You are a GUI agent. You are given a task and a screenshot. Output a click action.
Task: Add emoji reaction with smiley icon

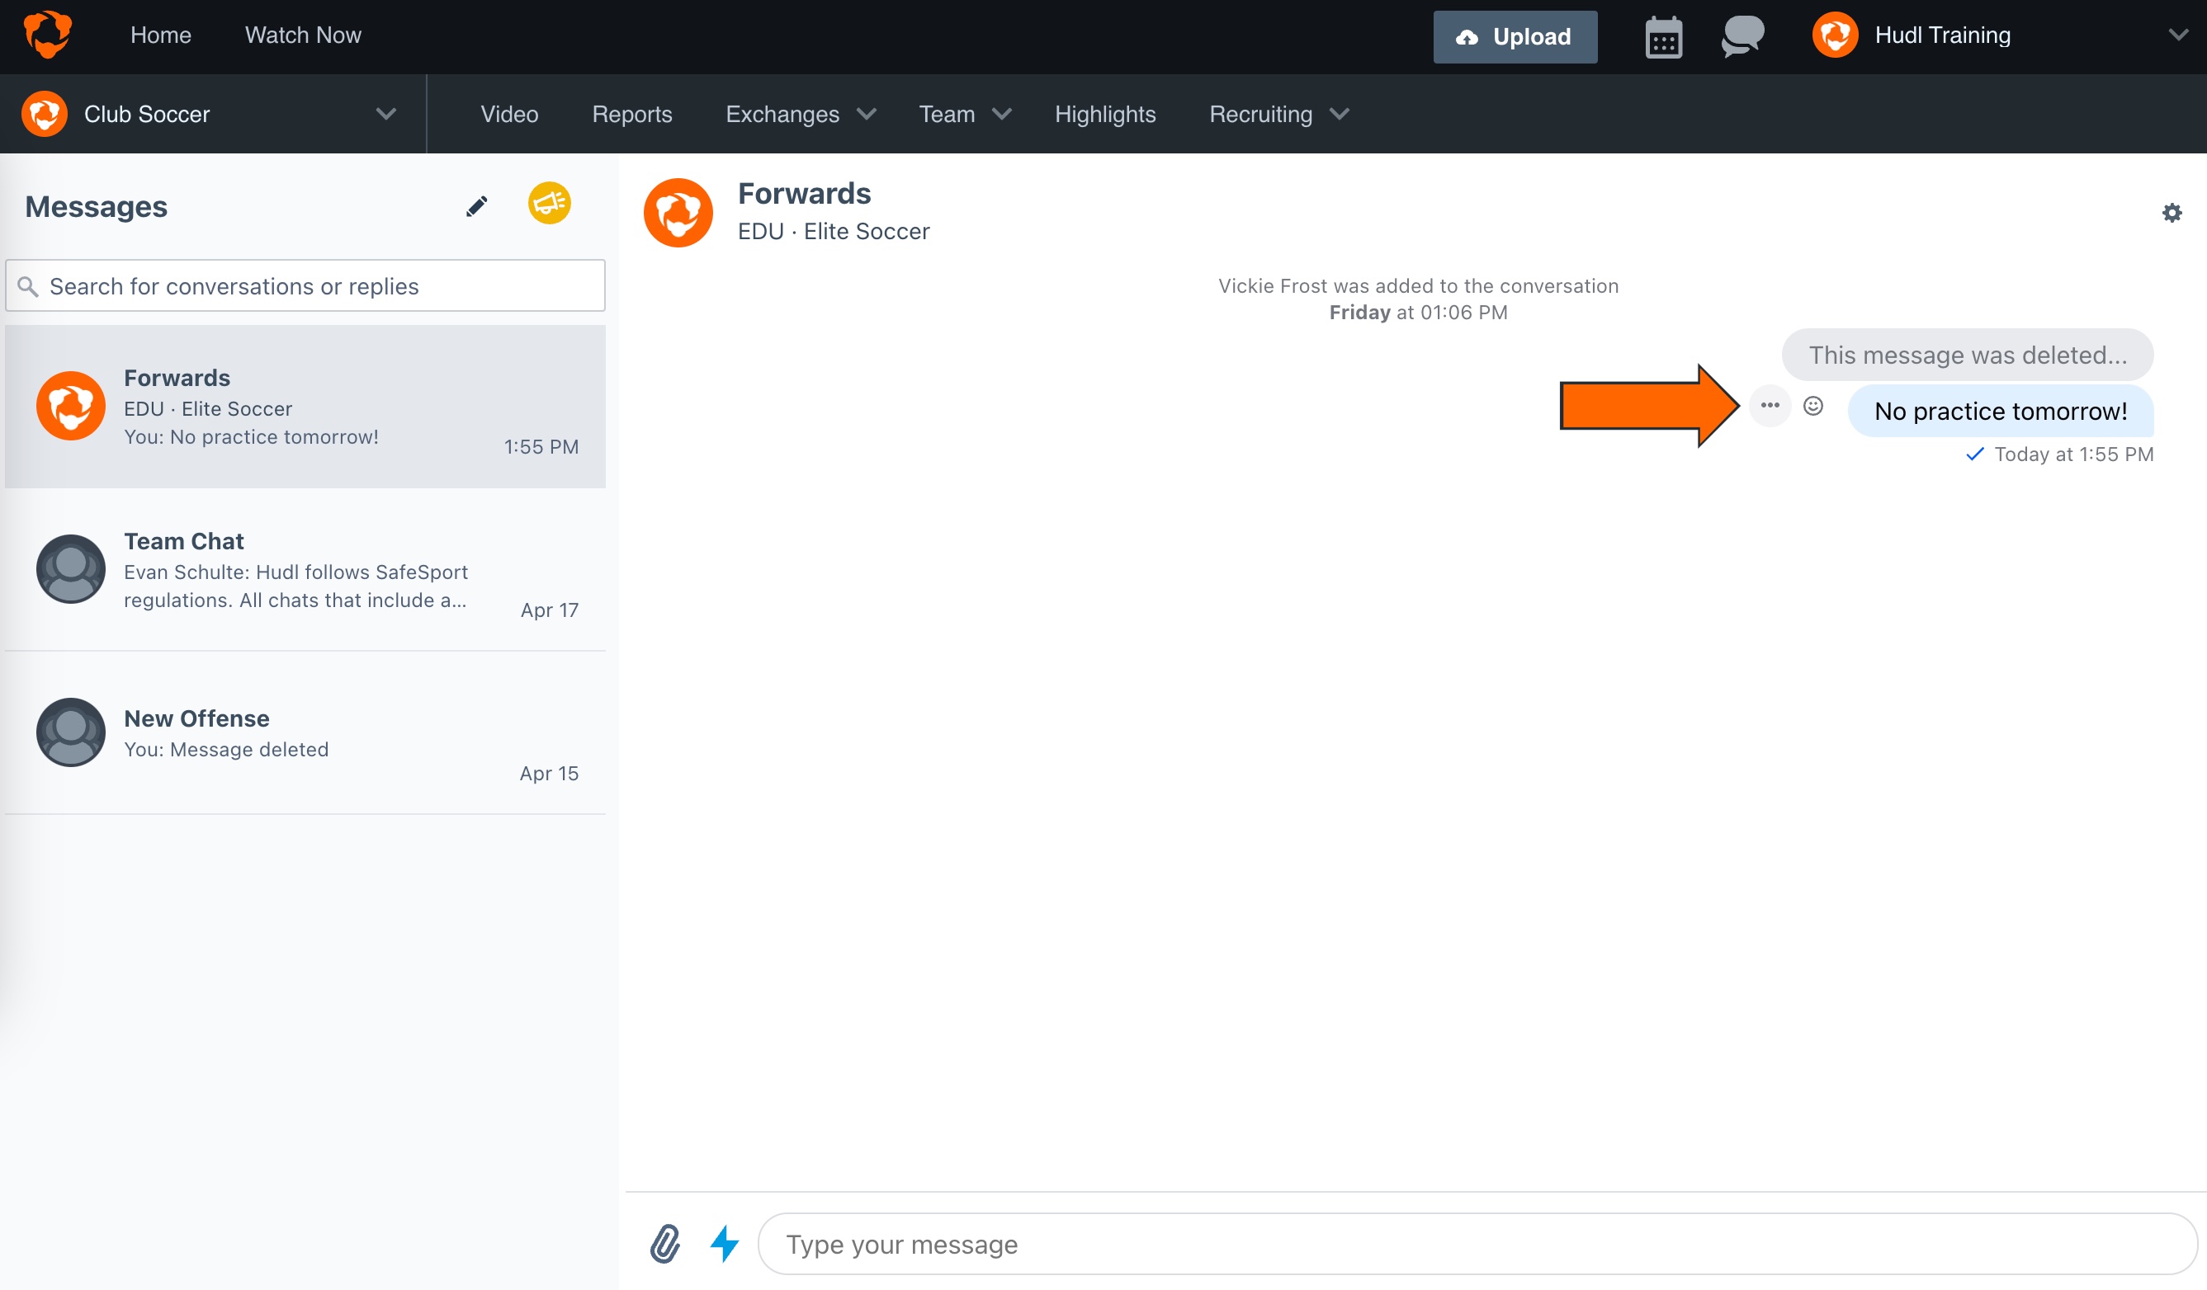click(x=1812, y=405)
